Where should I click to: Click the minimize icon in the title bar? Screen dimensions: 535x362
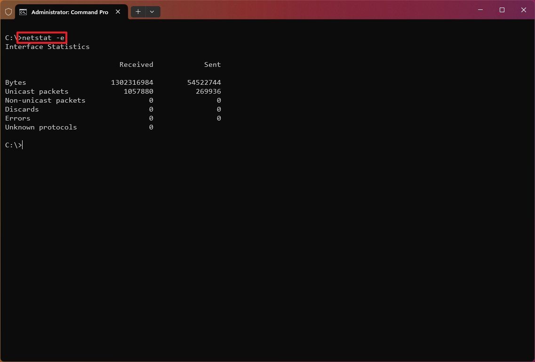[480, 9]
